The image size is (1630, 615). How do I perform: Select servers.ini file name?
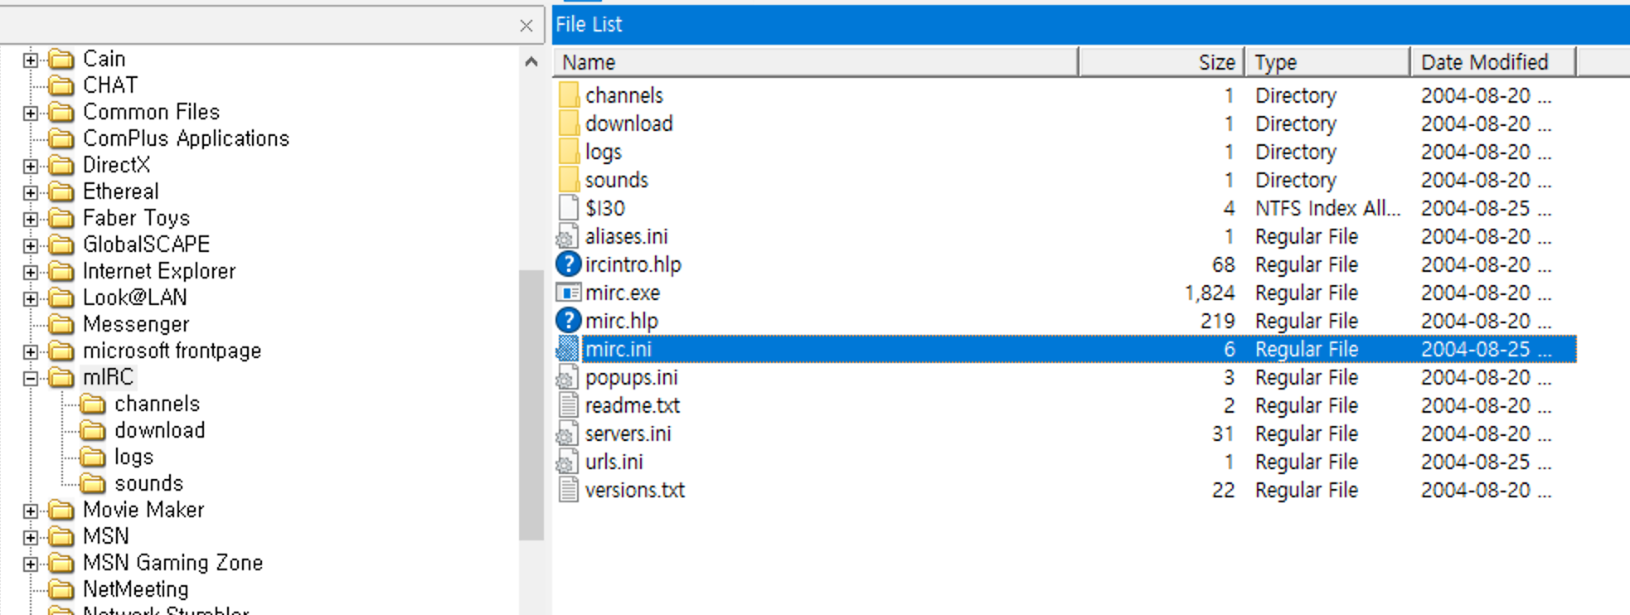pos(628,433)
